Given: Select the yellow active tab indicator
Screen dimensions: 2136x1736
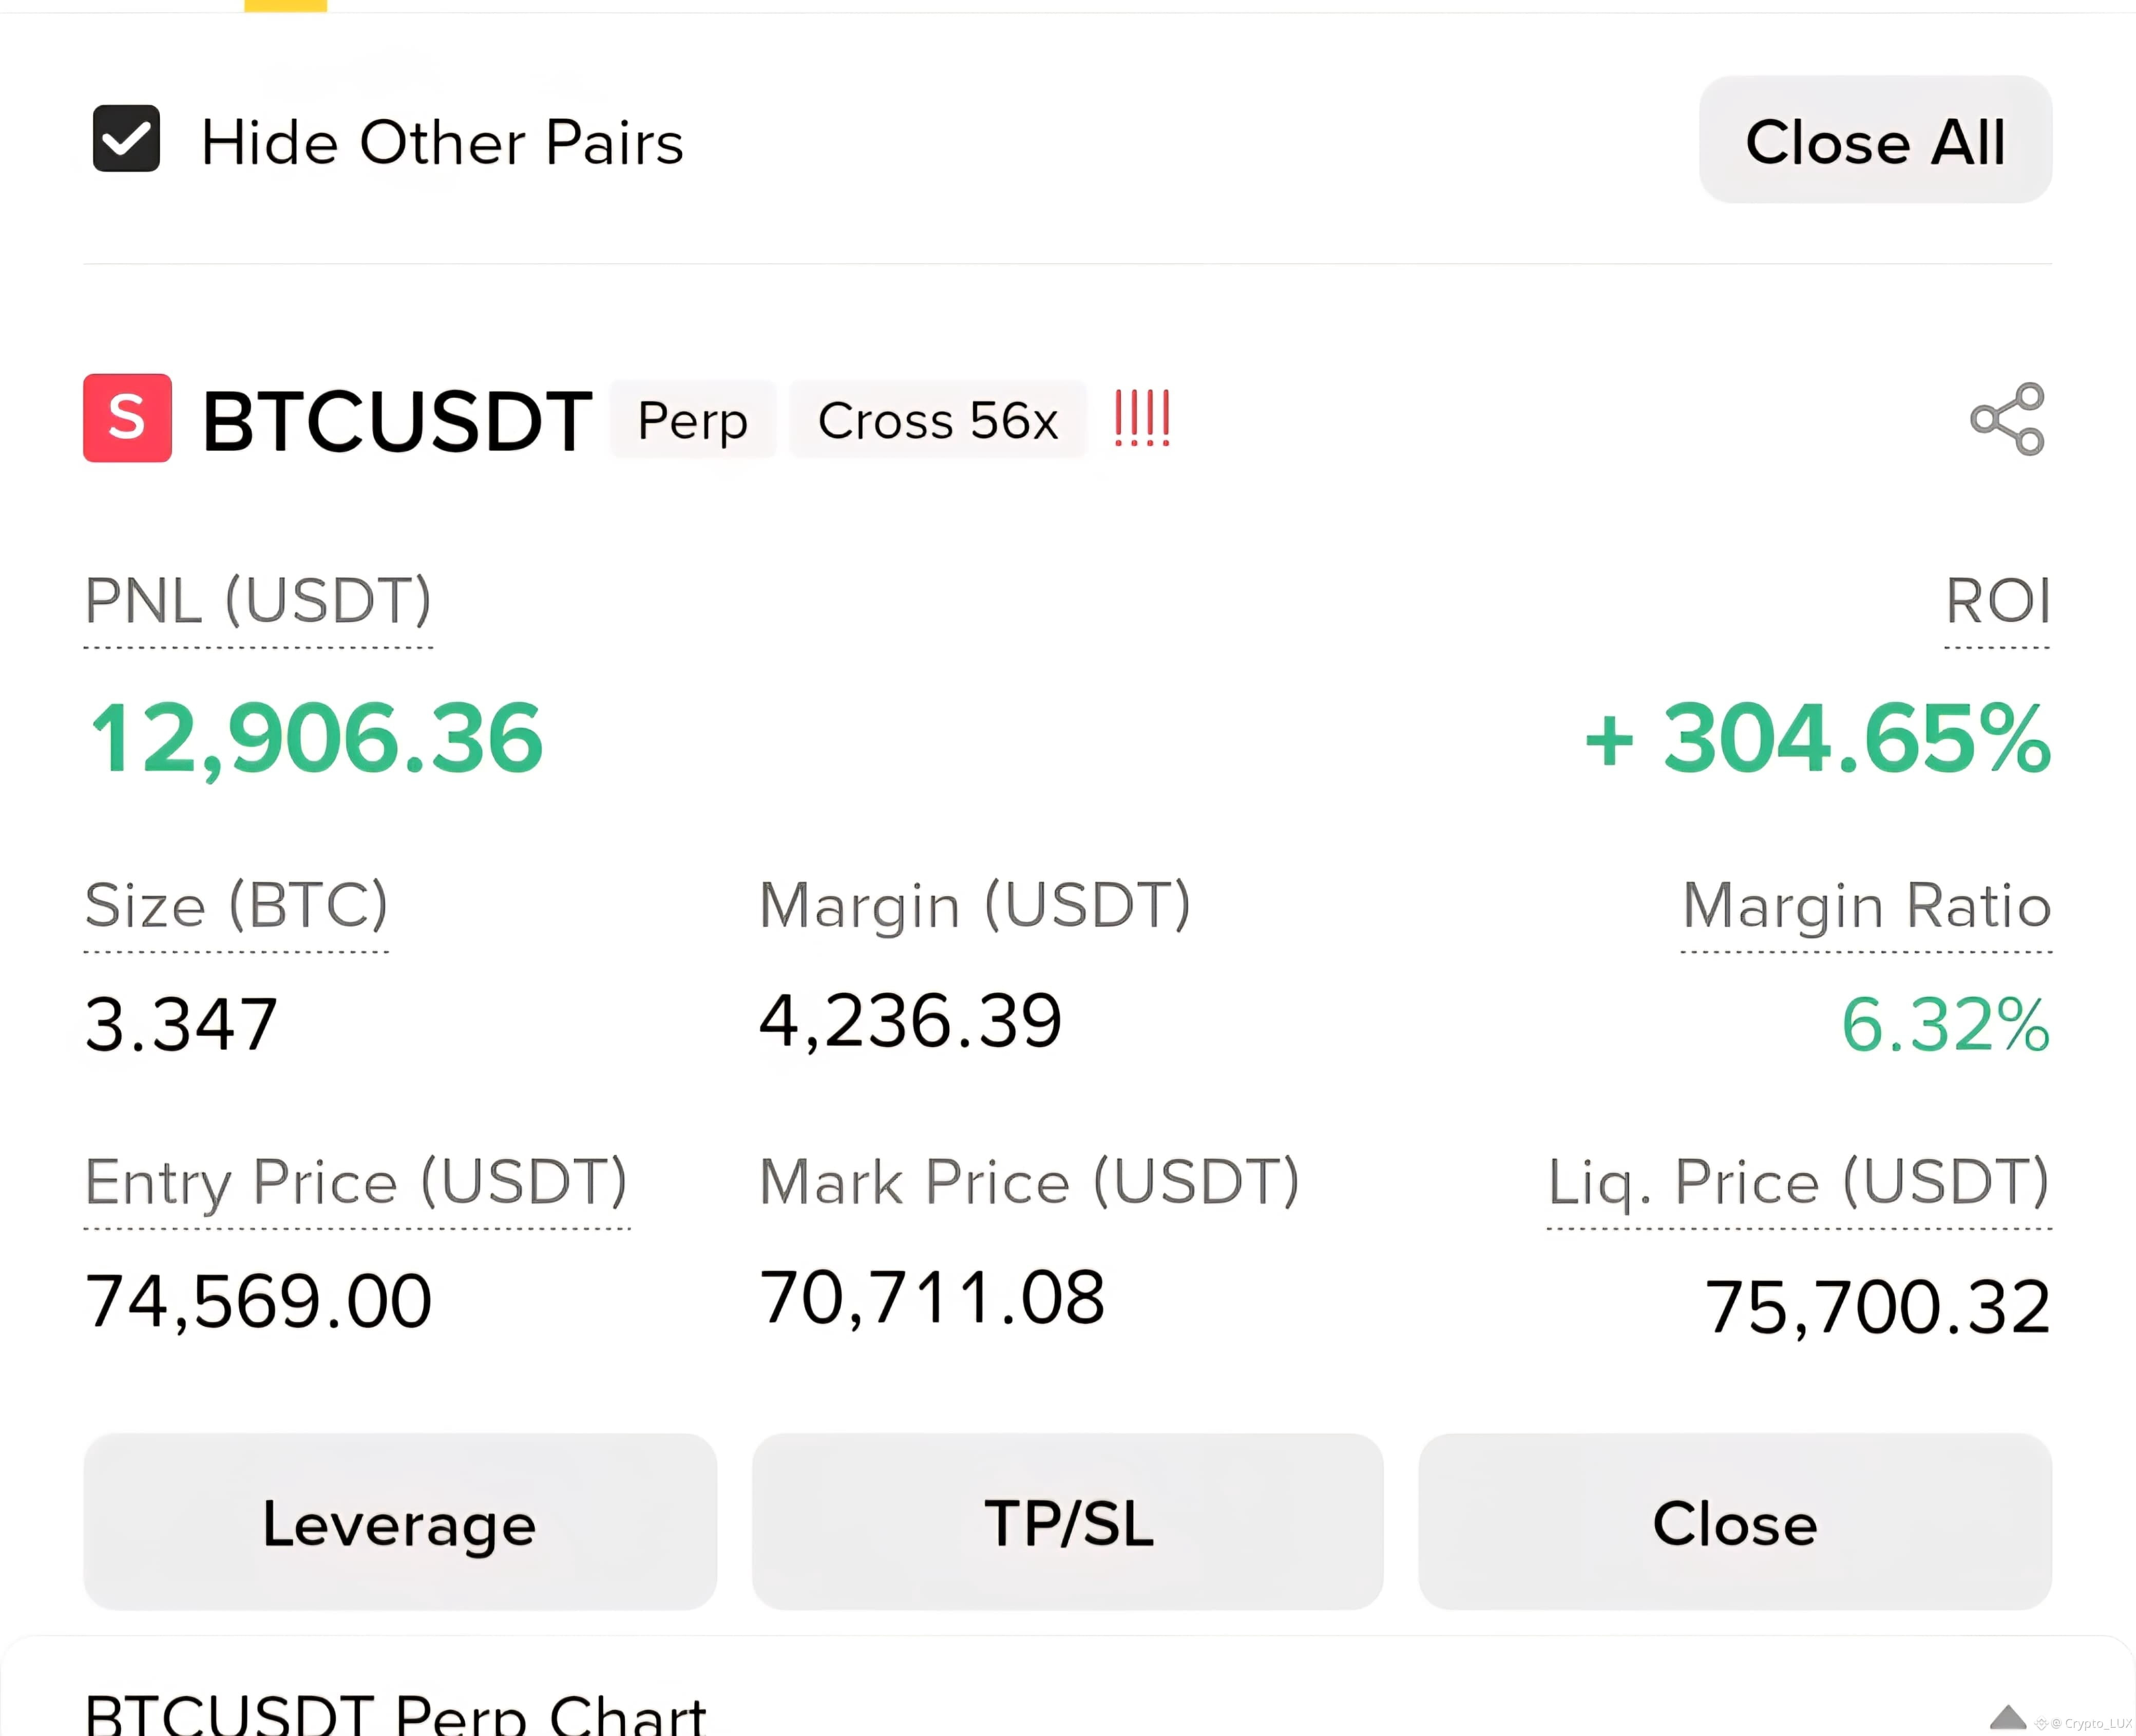Looking at the screenshot, I should (286, 6).
